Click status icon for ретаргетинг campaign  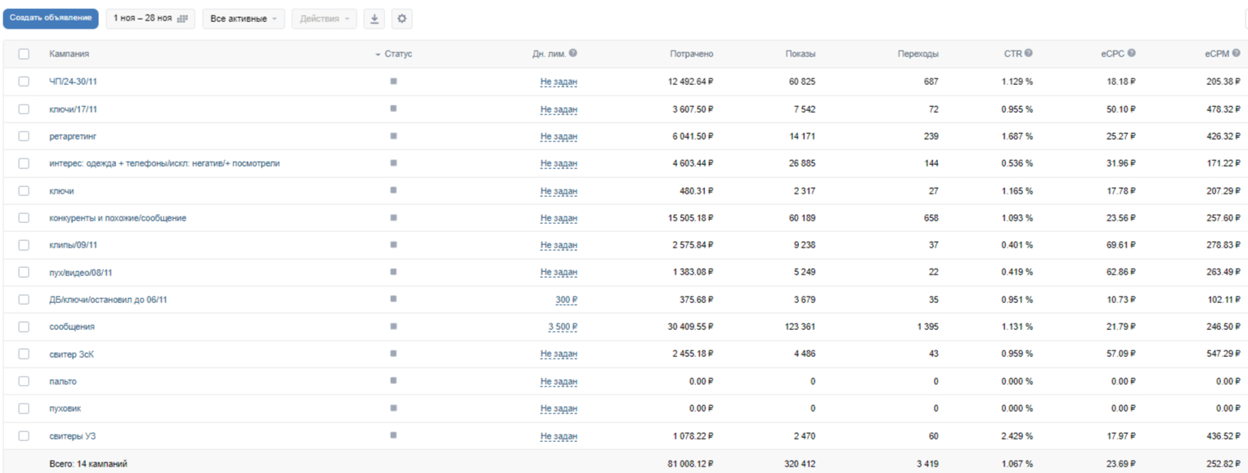(x=393, y=136)
